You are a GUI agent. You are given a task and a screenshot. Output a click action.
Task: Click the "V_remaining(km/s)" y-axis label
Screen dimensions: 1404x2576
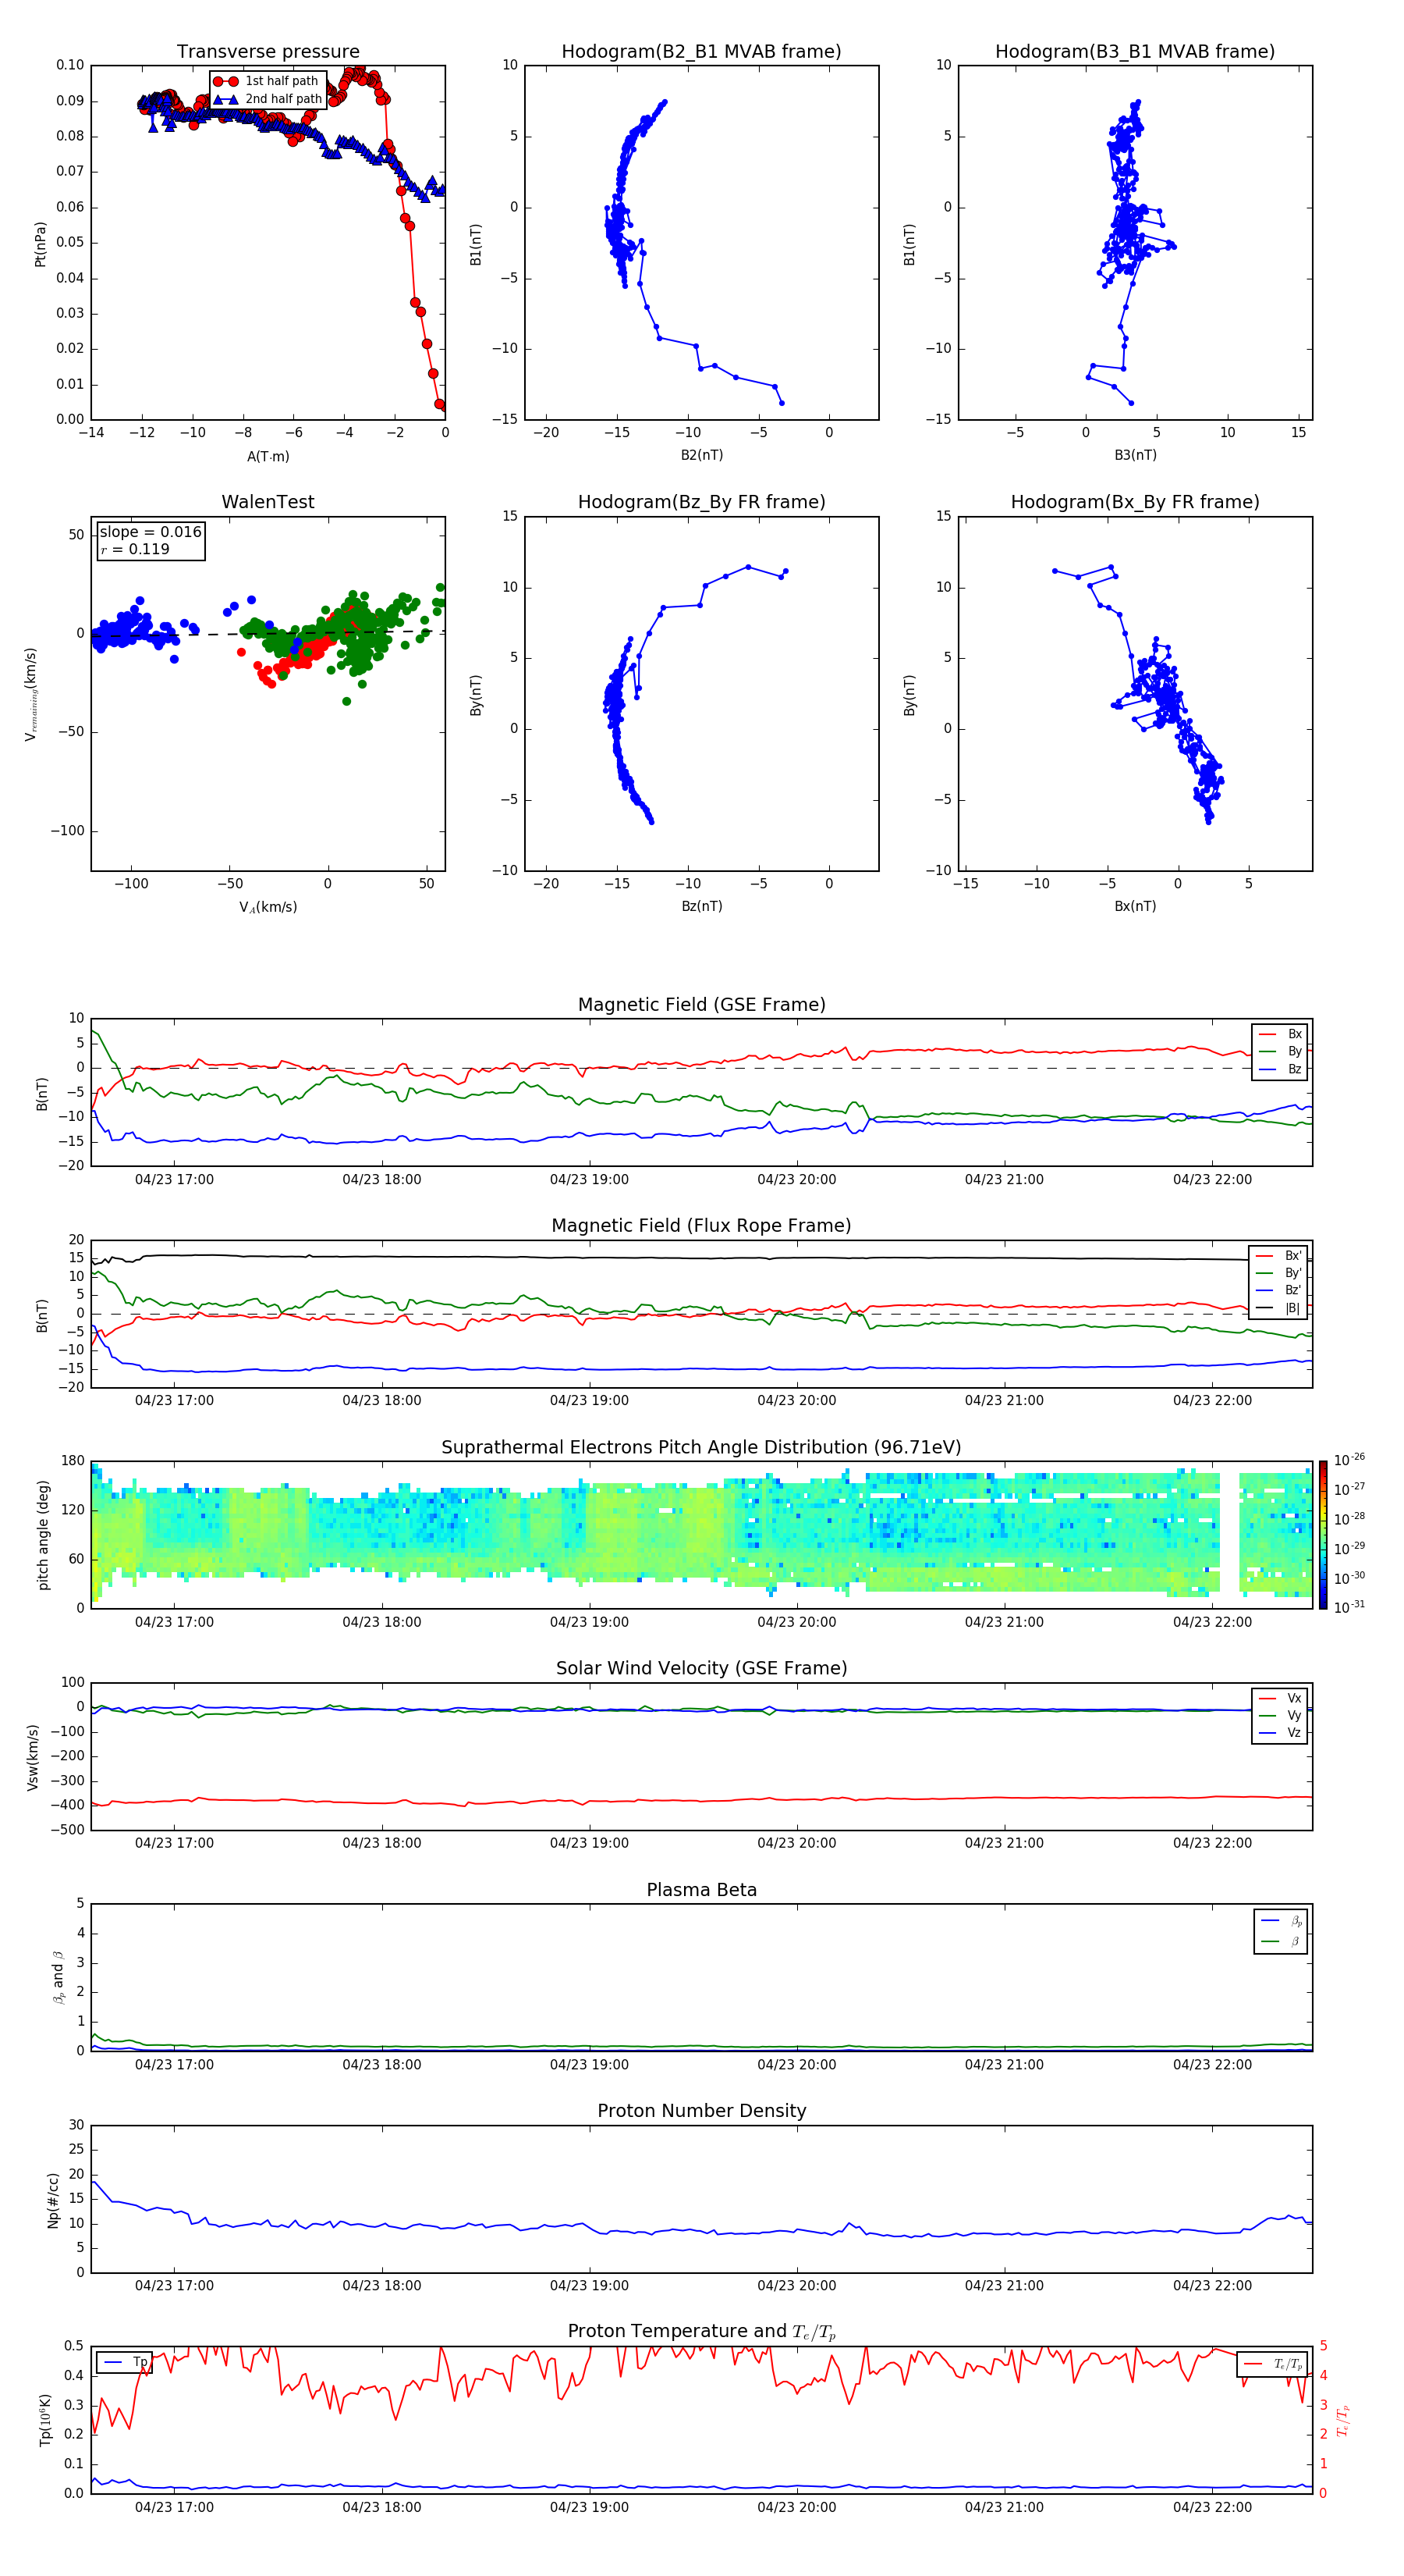click(x=31, y=694)
